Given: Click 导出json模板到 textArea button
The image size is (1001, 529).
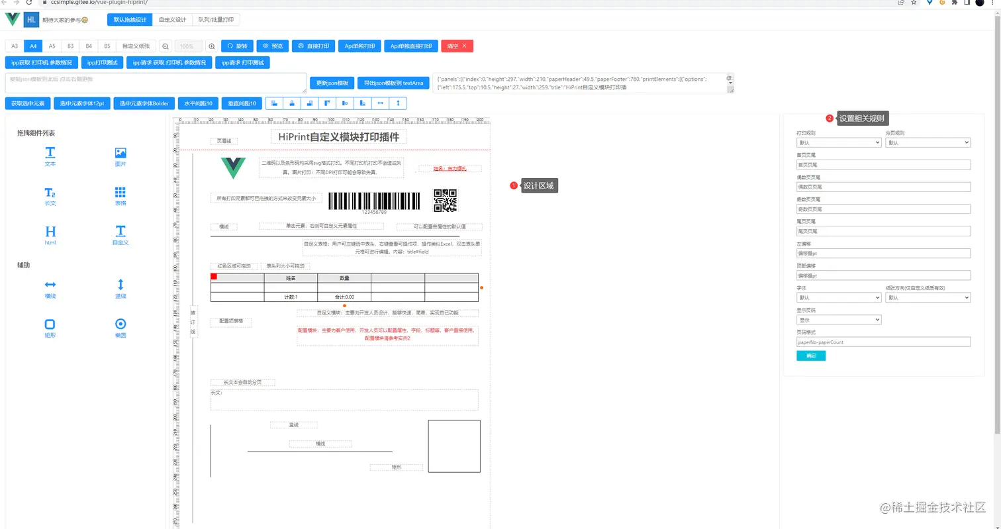Looking at the screenshot, I should (x=393, y=83).
